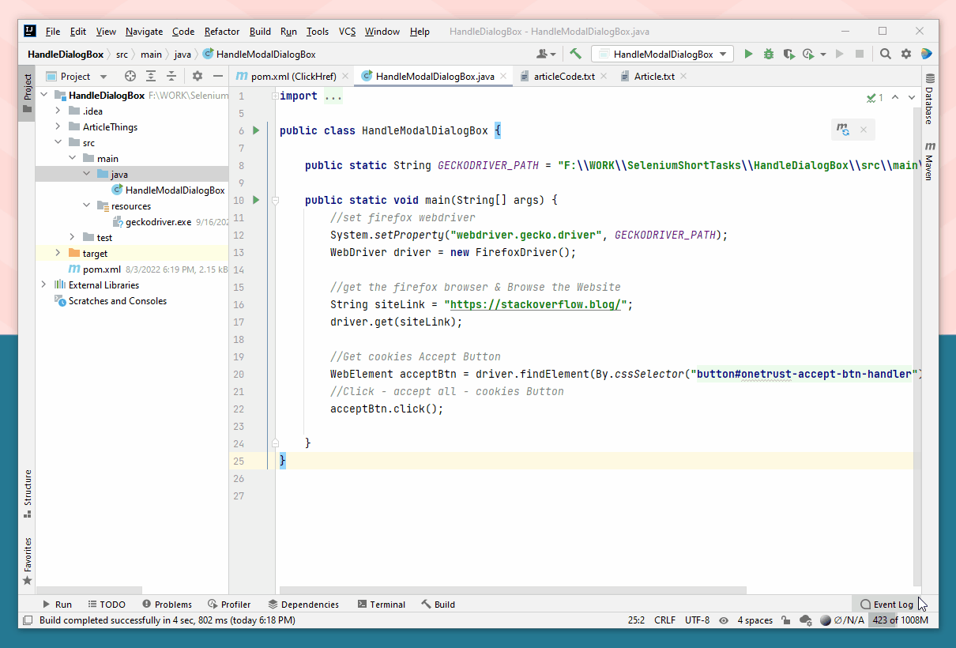Click the run gutter icon at line 6
The width and height of the screenshot is (956, 648).
tap(256, 130)
